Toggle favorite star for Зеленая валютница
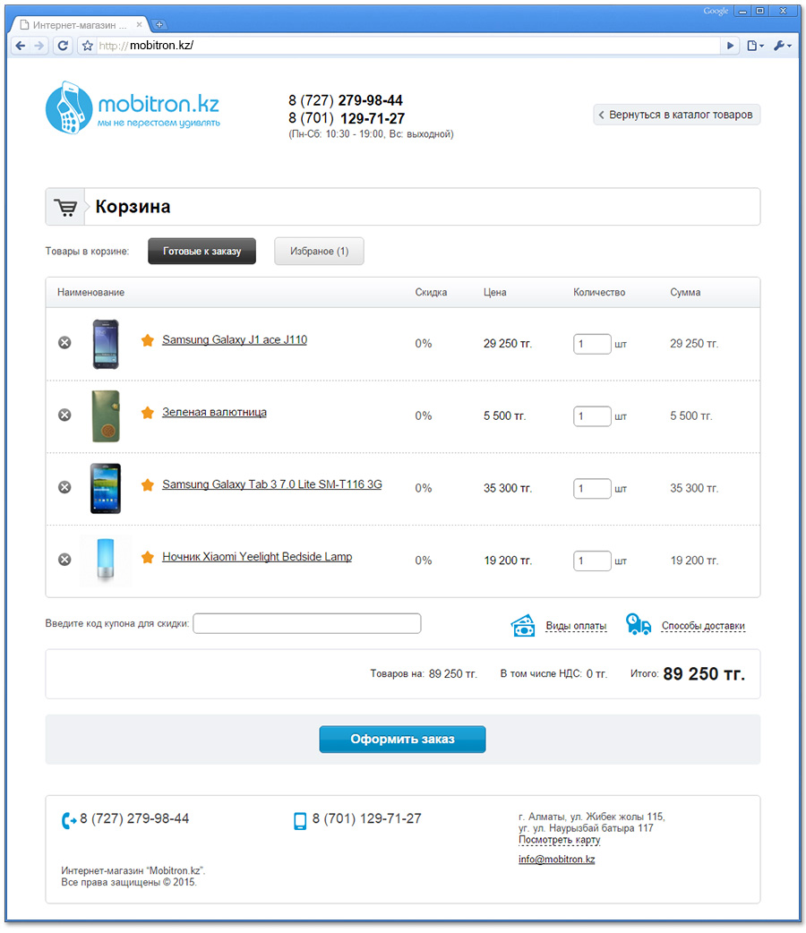The width and height of the screenshot is (806, 933). [147, 413]
